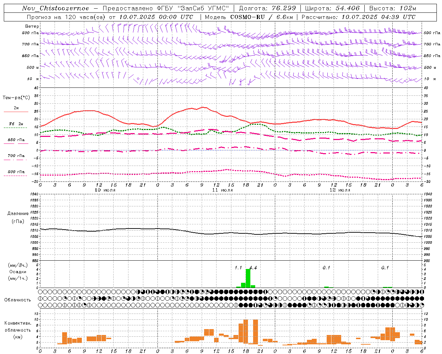Click the Конвективн. облачность label
This screenshot has height=354, width=442.
click(18, 326)
